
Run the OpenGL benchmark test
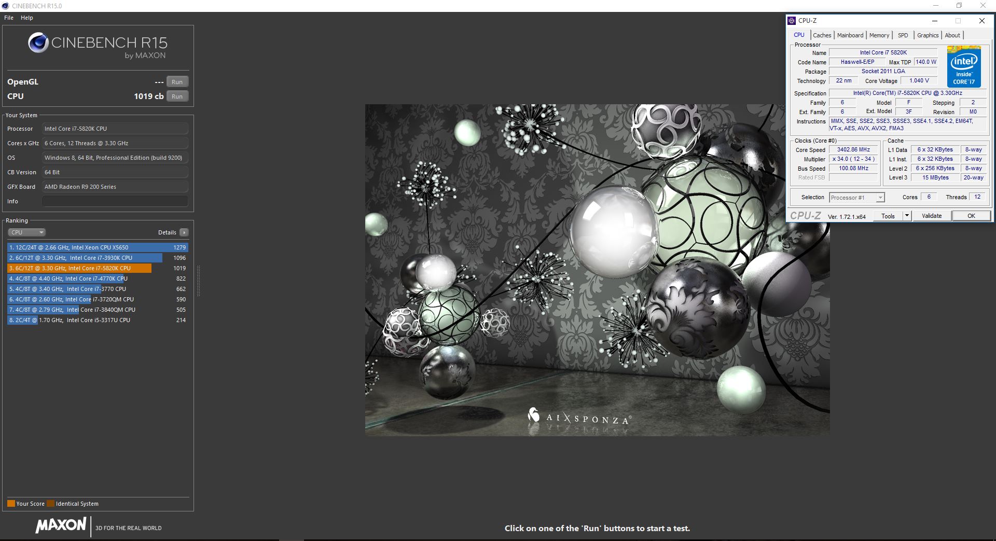tap(177, 82)
